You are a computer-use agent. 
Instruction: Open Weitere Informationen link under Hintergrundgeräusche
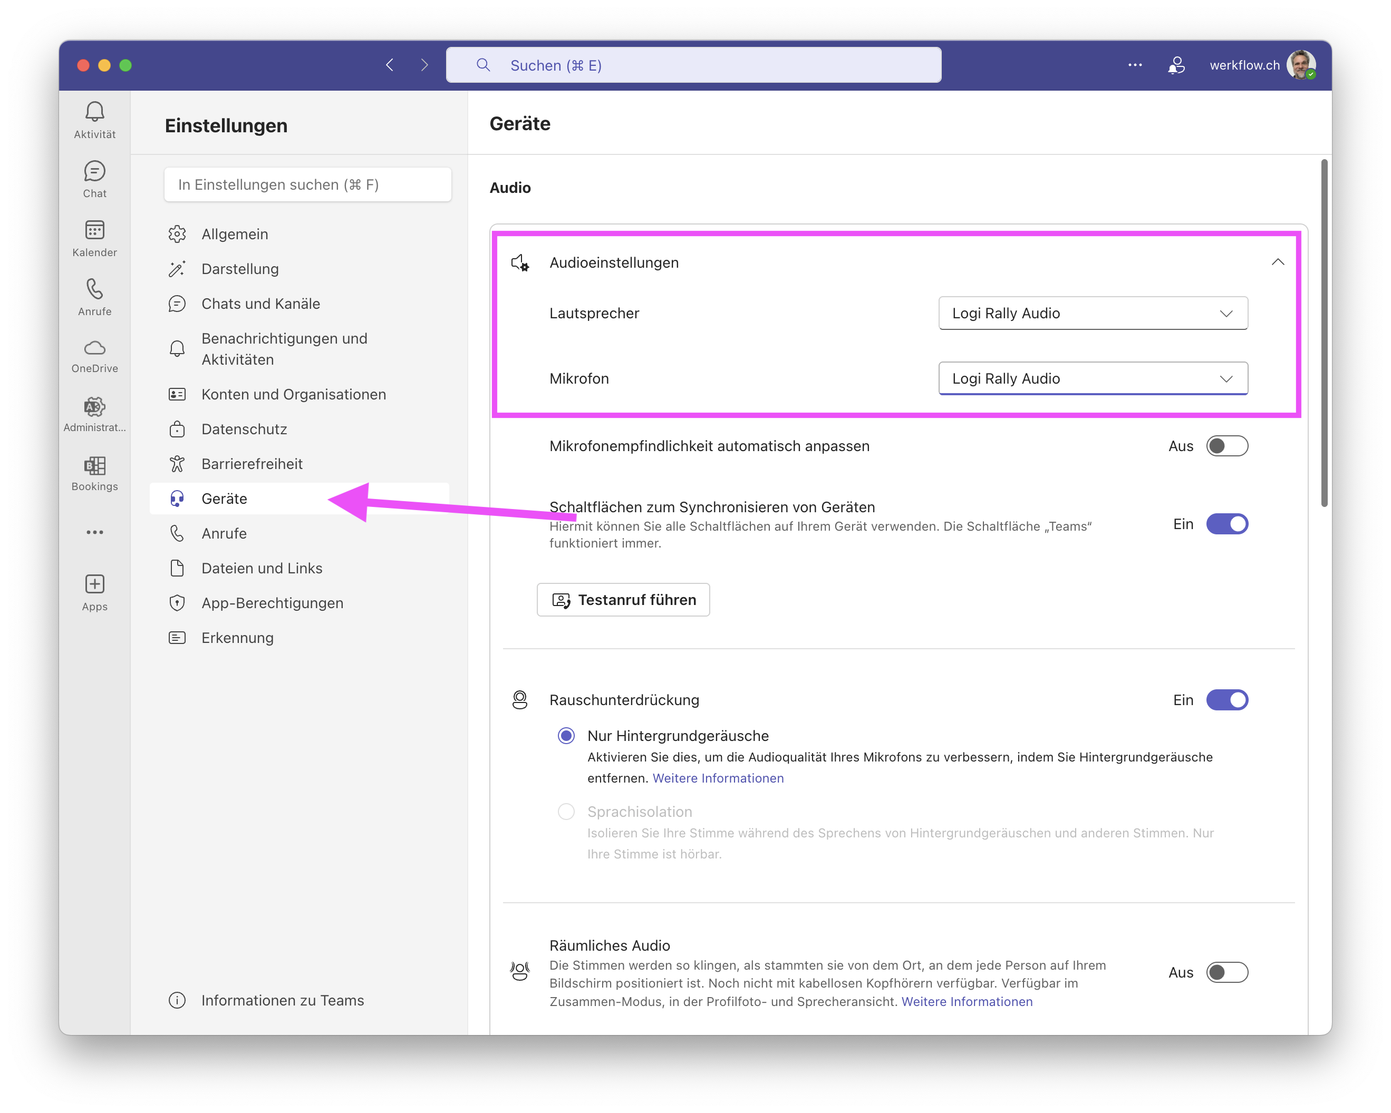pos(718,778)
